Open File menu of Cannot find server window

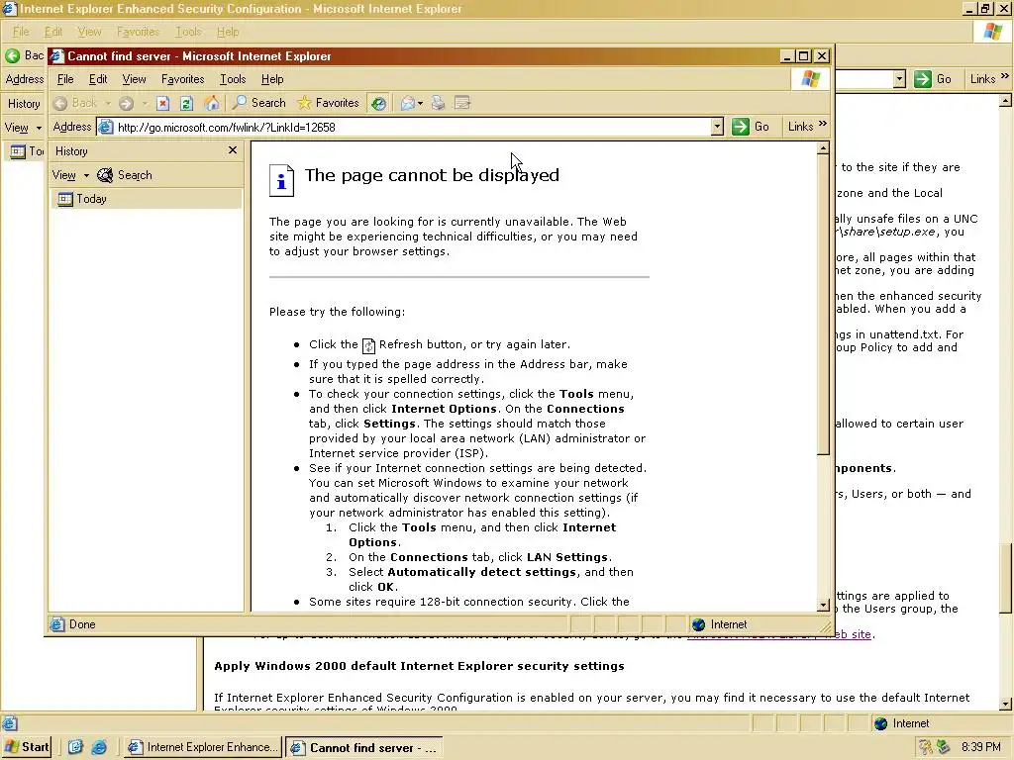[65, 79]
